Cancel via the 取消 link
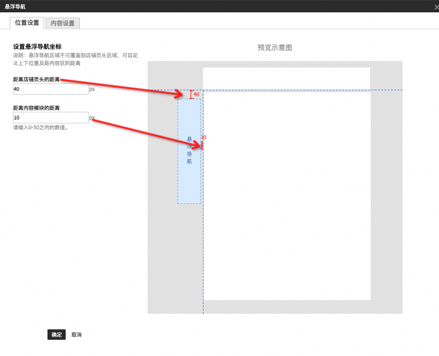Screen dimensions: 439x356 [x=76, y=335]
